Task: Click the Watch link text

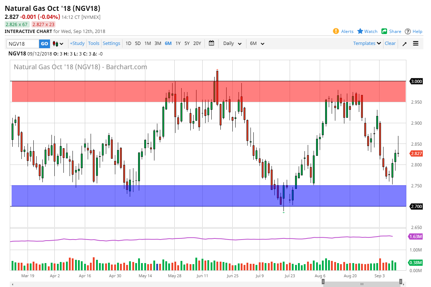Action: pos(371,31)
